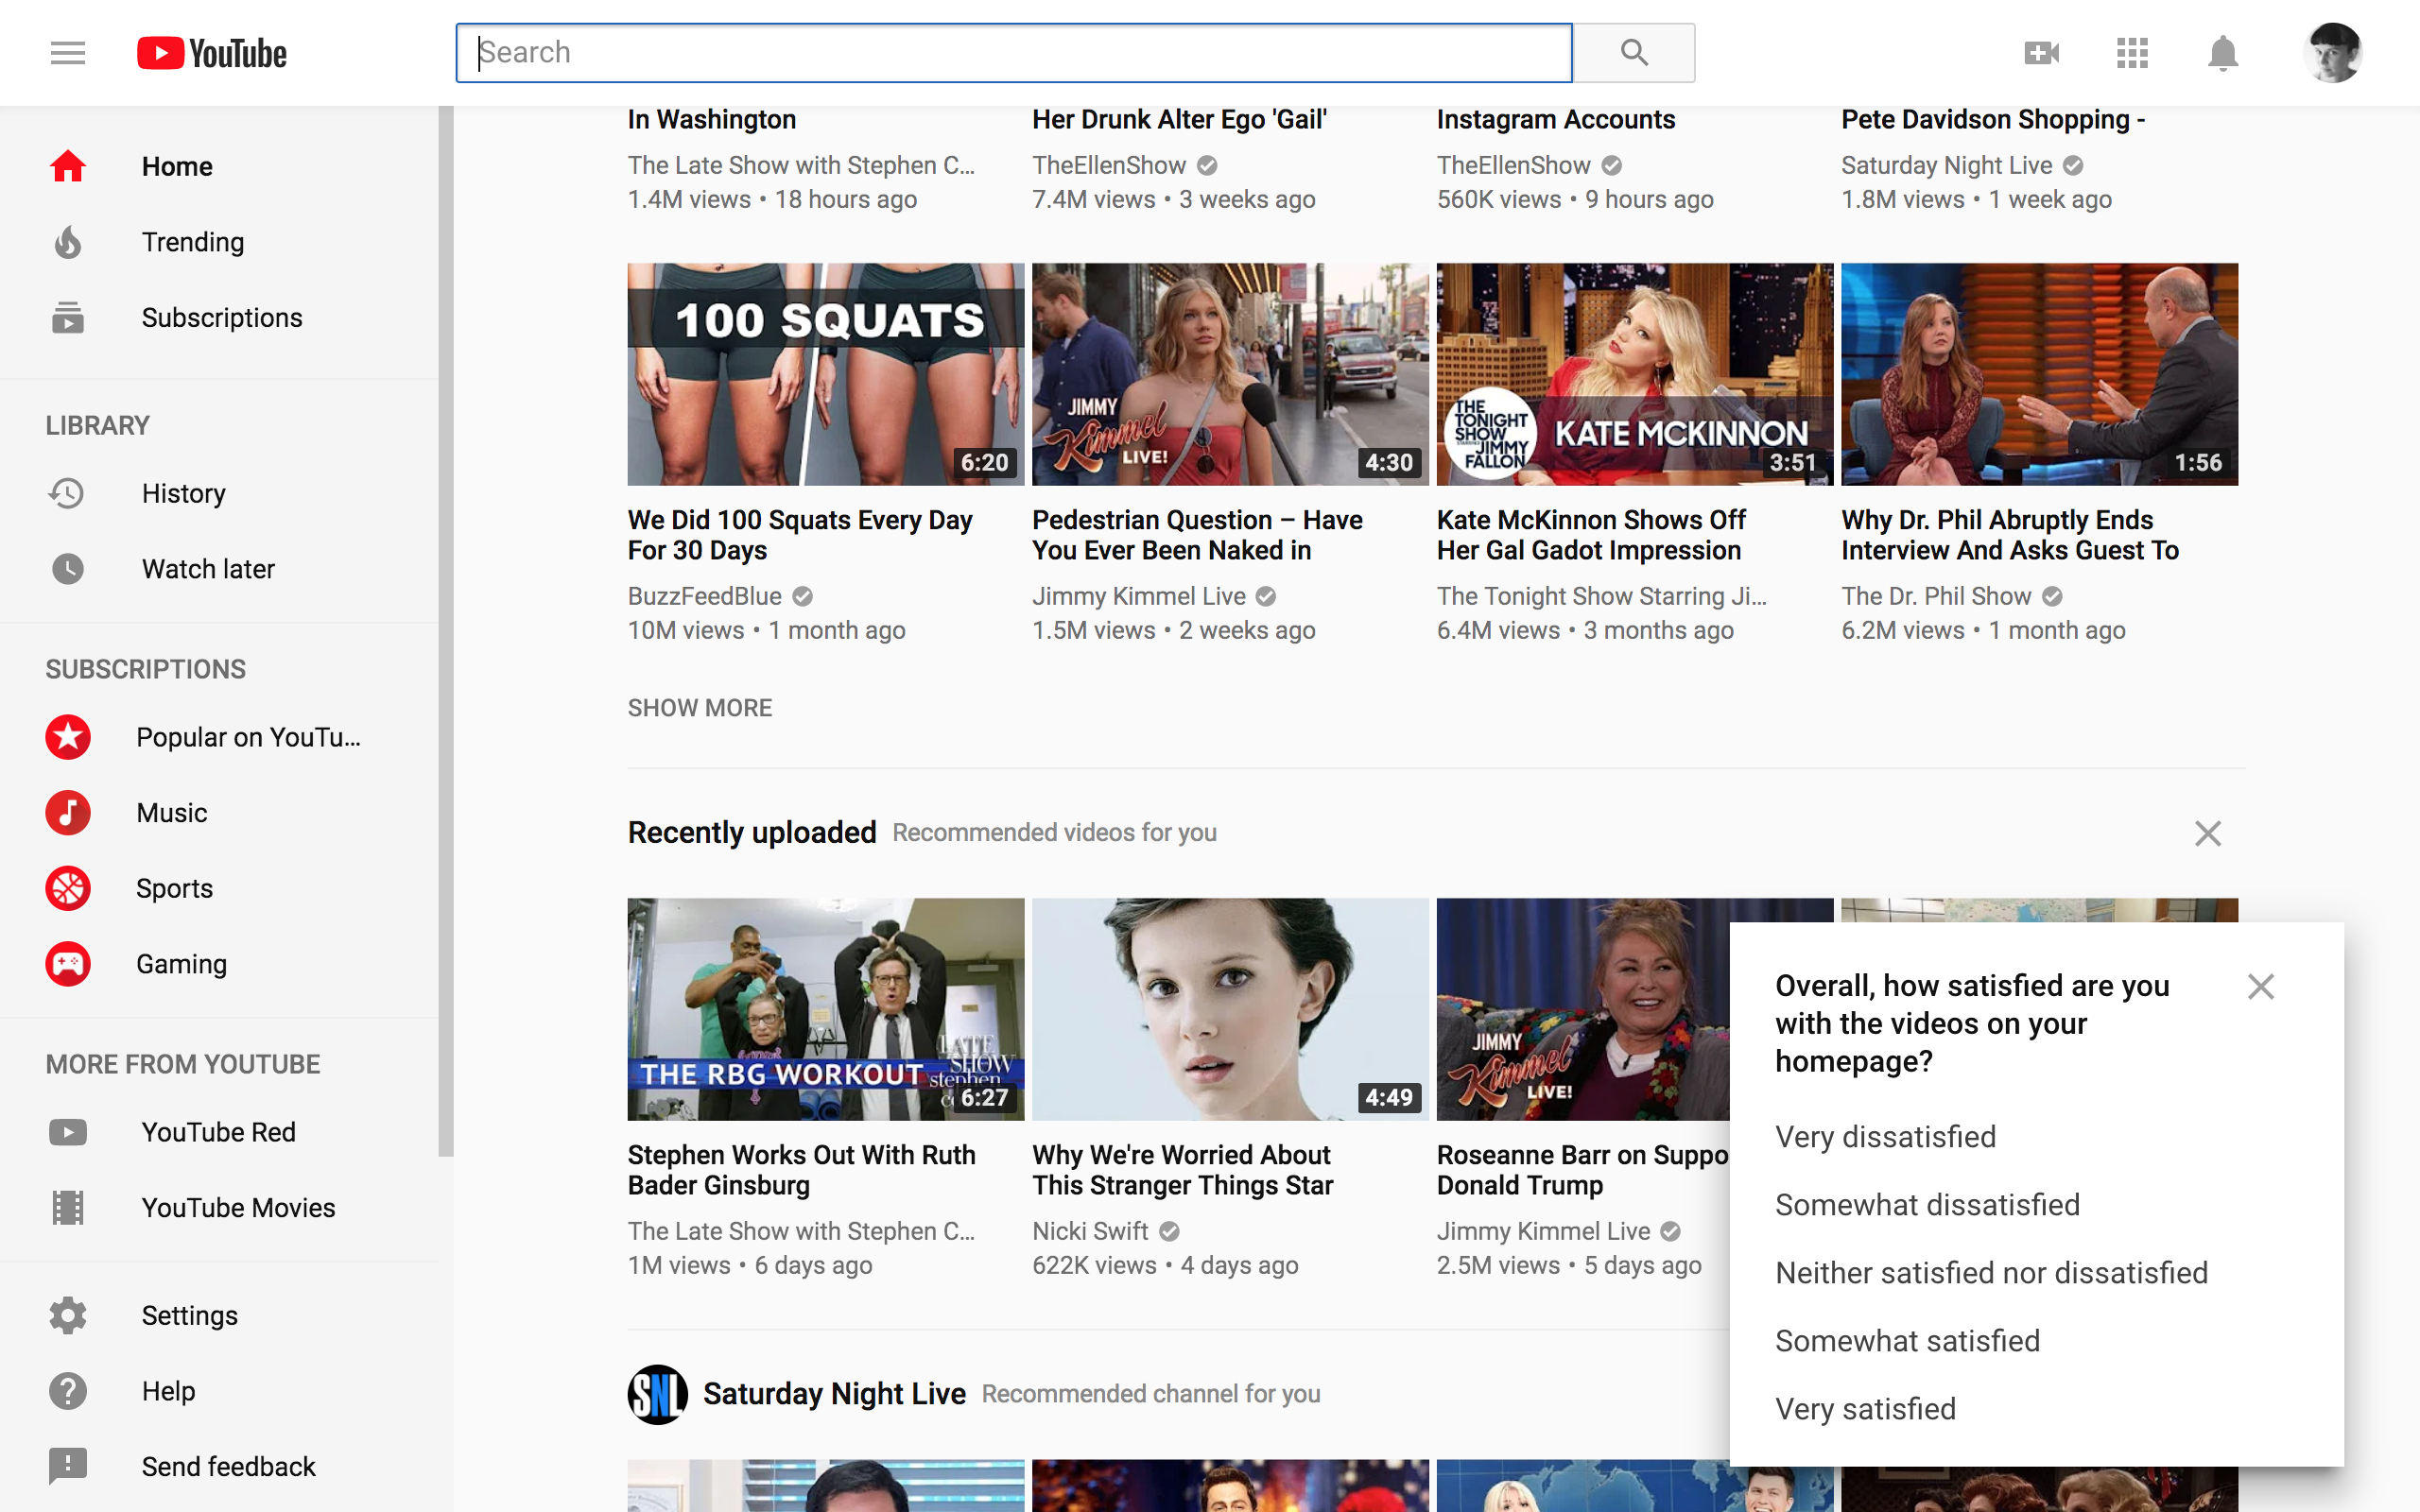Click the Popular on YouTube star icon
The height and width of the screenshot is (1512, 2420).
point(68,737)
